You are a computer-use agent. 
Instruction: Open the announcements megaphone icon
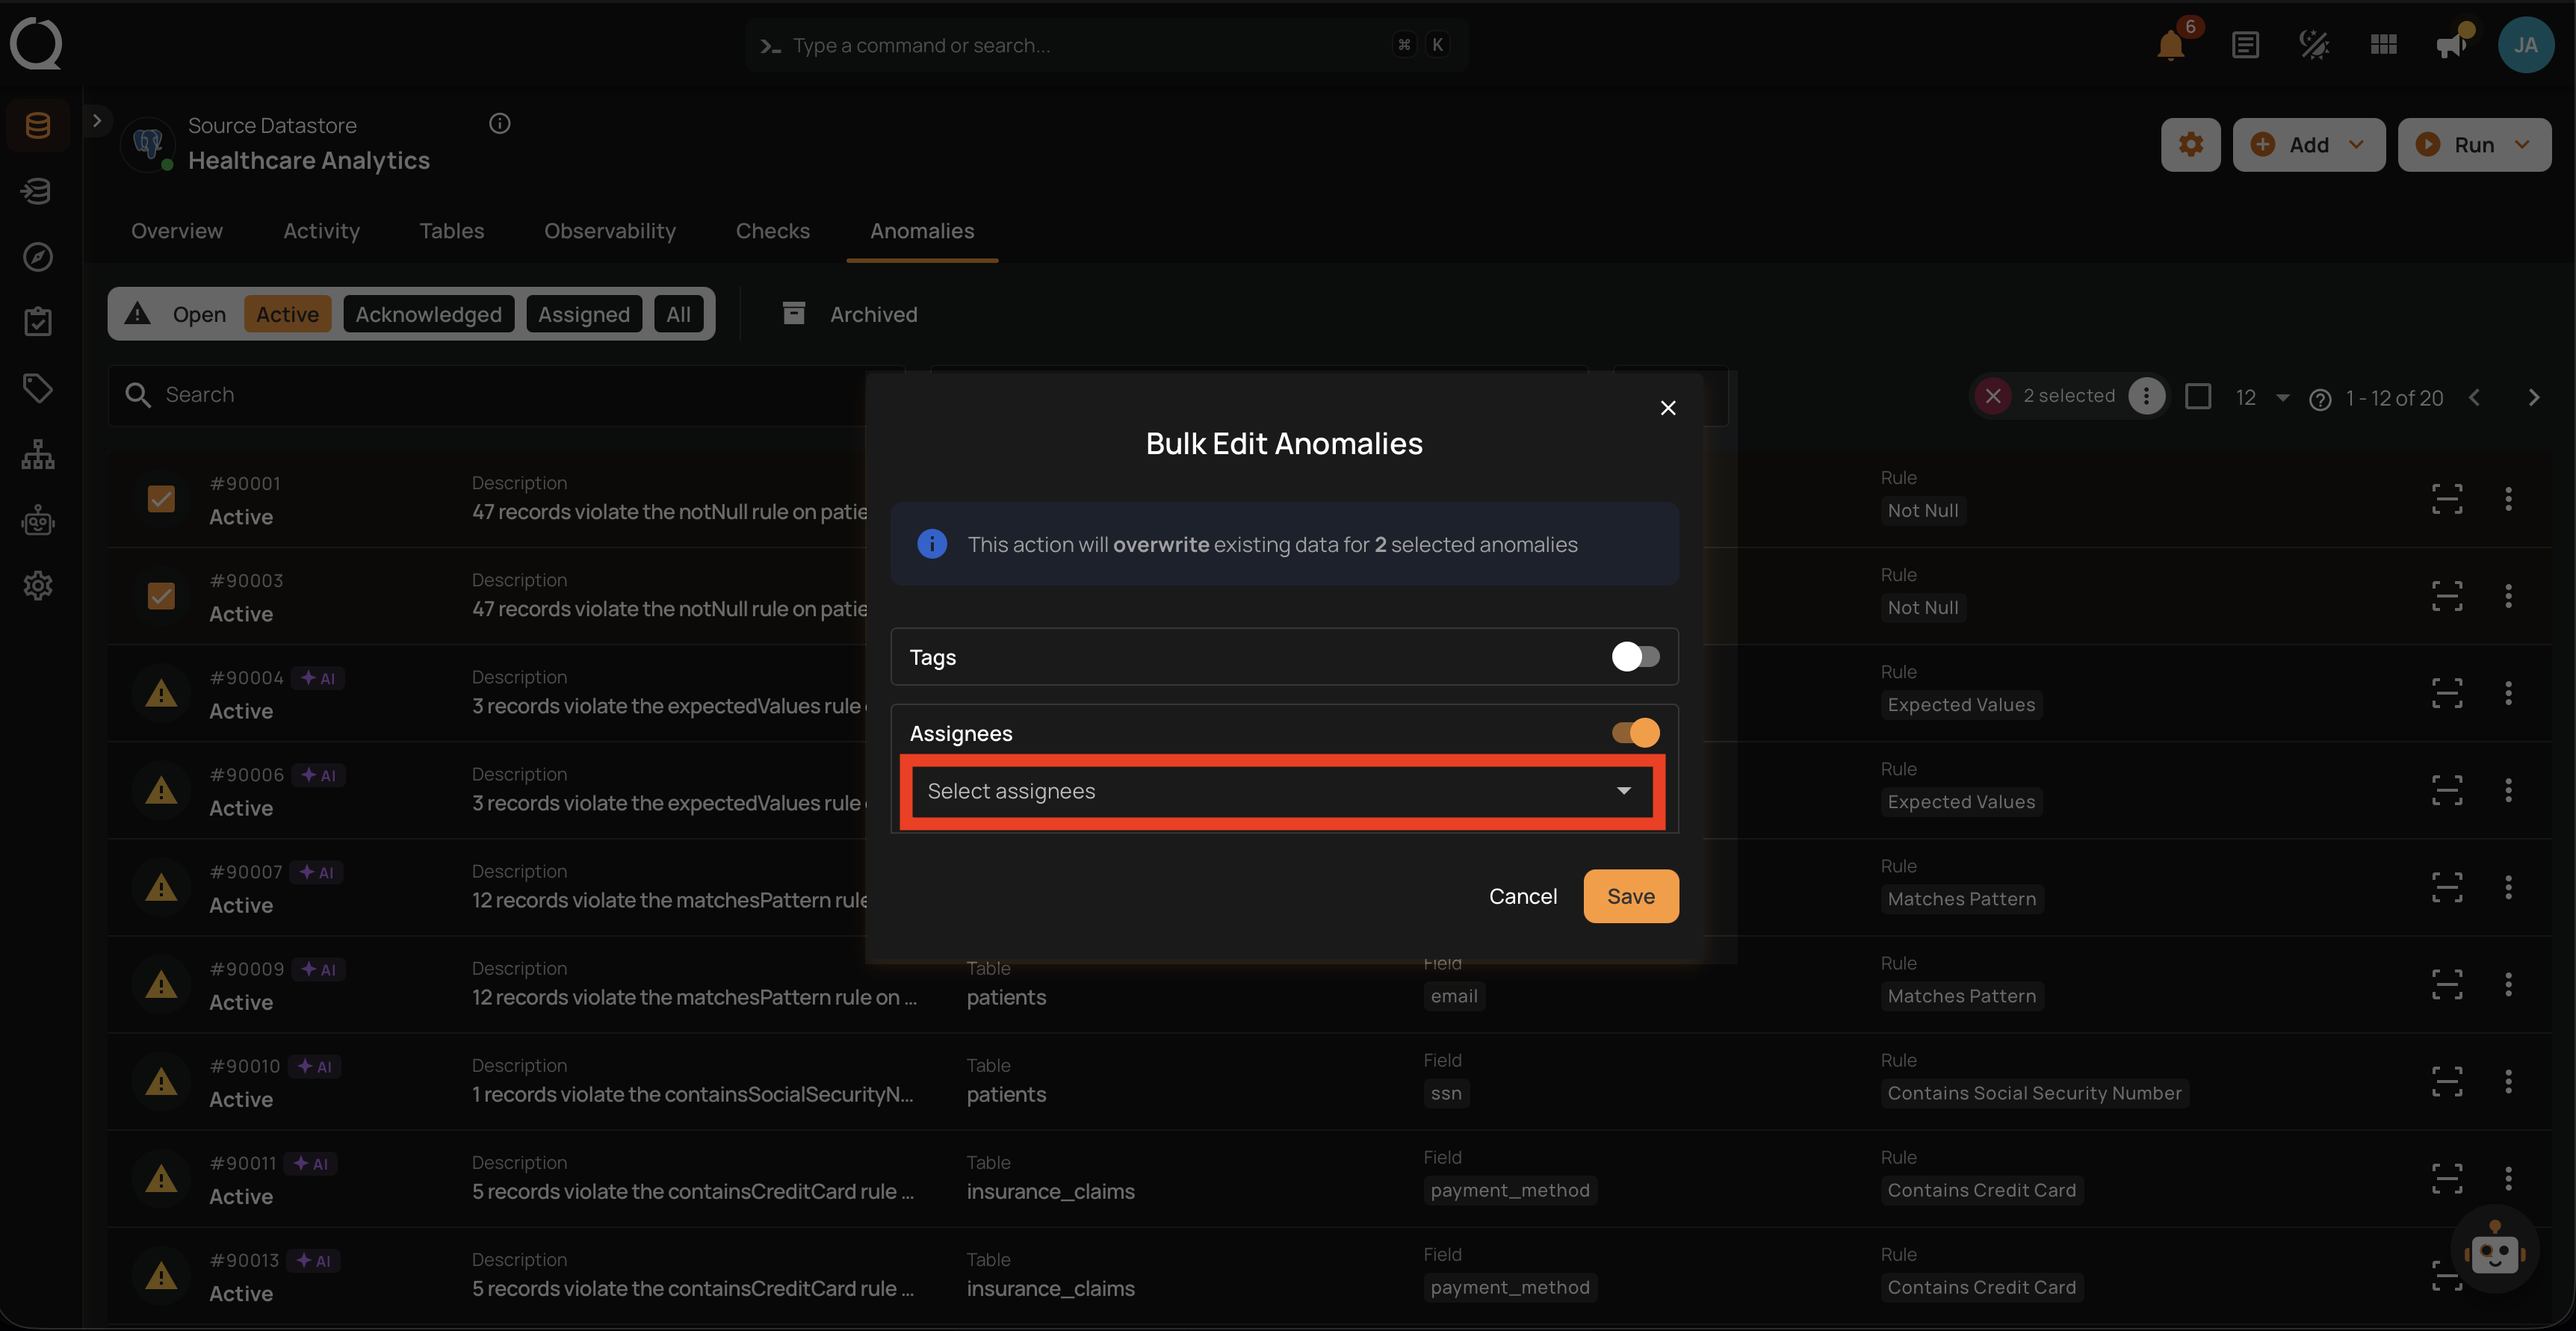(2452, 45)
